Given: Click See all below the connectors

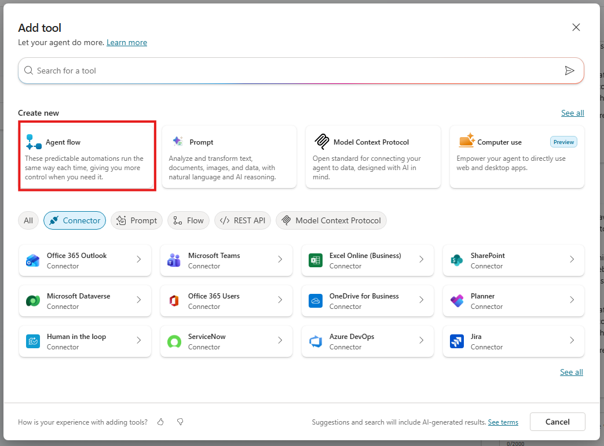Looking at the screenshot, I should 571,372.
